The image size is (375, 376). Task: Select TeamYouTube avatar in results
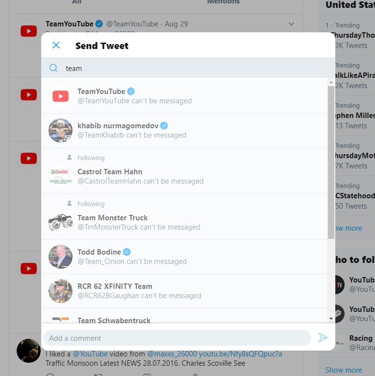pyautogui.click(x=60, y=96)
